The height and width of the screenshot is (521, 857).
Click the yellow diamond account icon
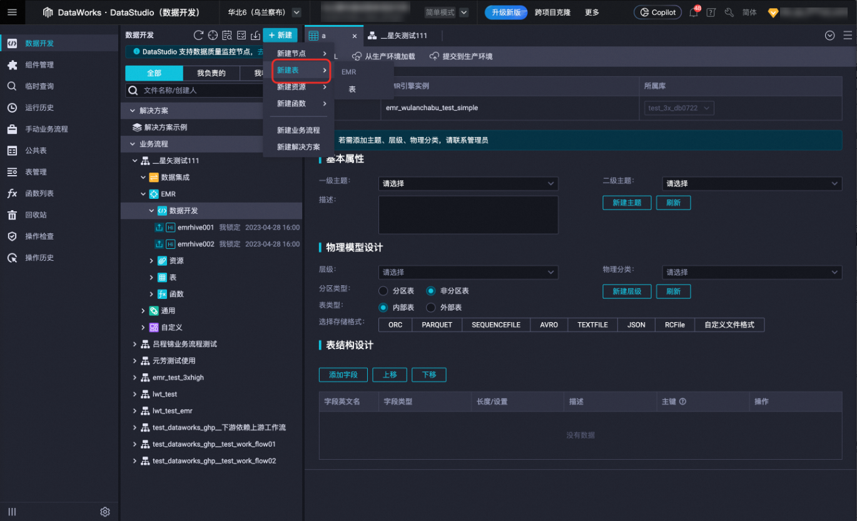[x=773, y=13]
